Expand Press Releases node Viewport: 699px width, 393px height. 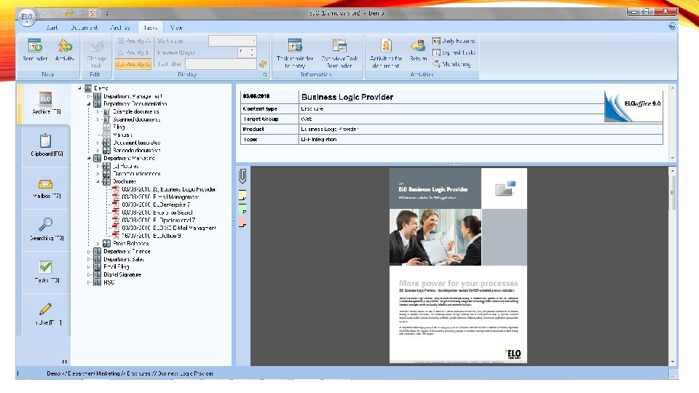[98, 243]
